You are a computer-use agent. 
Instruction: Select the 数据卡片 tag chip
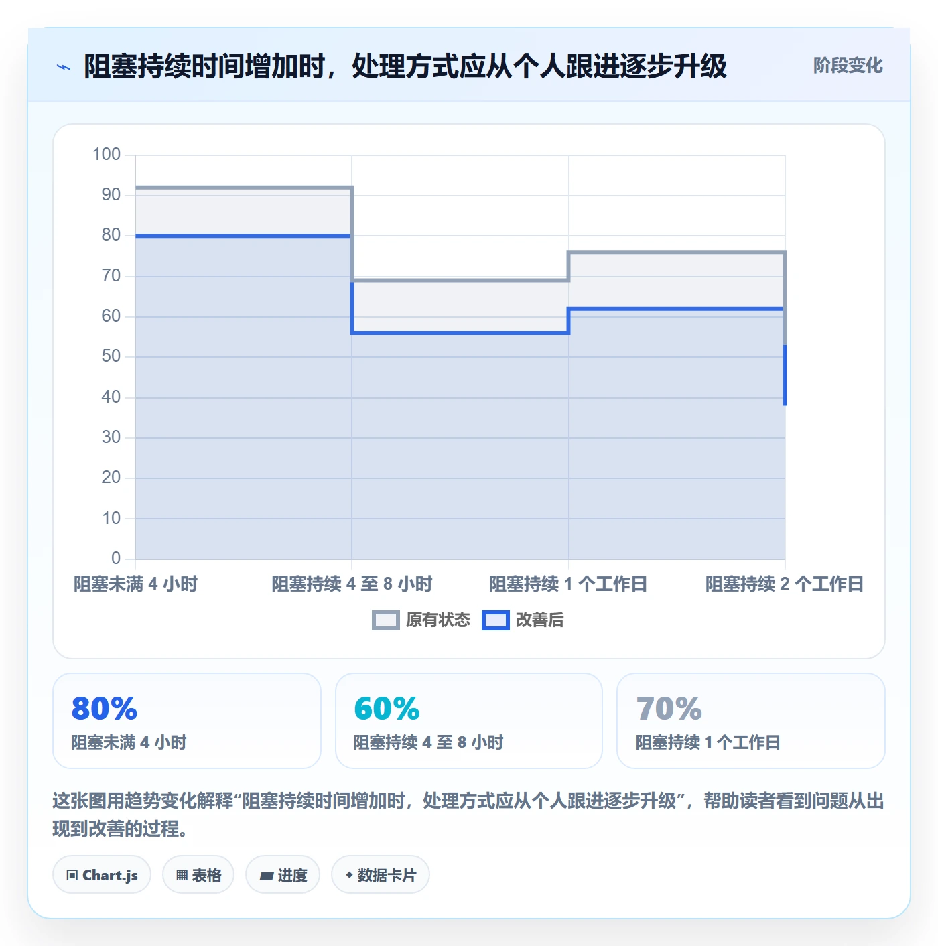(381, 874)
